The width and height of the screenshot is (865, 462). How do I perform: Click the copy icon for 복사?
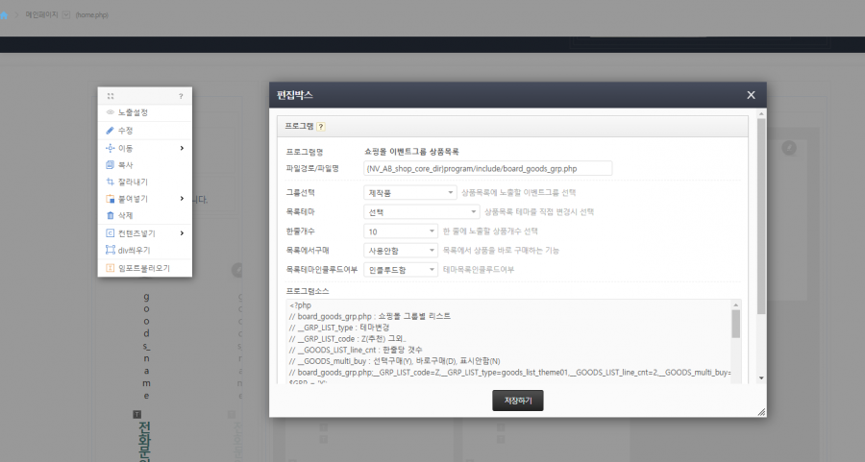pyautogui.click(x=110, y=165)
